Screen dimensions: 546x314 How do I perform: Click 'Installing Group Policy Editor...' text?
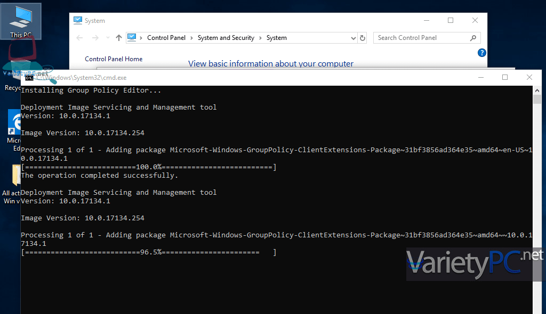point(91,90)
